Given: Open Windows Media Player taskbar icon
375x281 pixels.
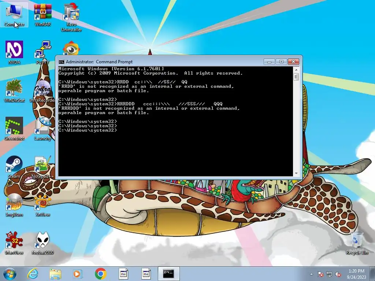Looking at the screenshot, I should [x=78, y=274].
